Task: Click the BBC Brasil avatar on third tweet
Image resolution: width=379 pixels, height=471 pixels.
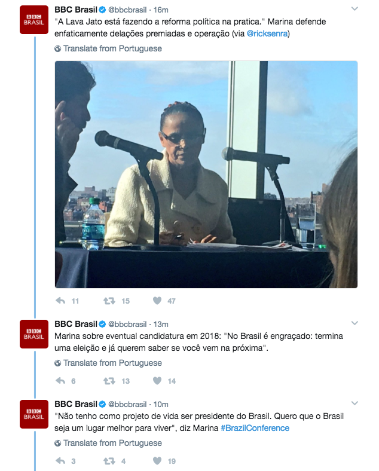Action: click(x=34, y=414)
